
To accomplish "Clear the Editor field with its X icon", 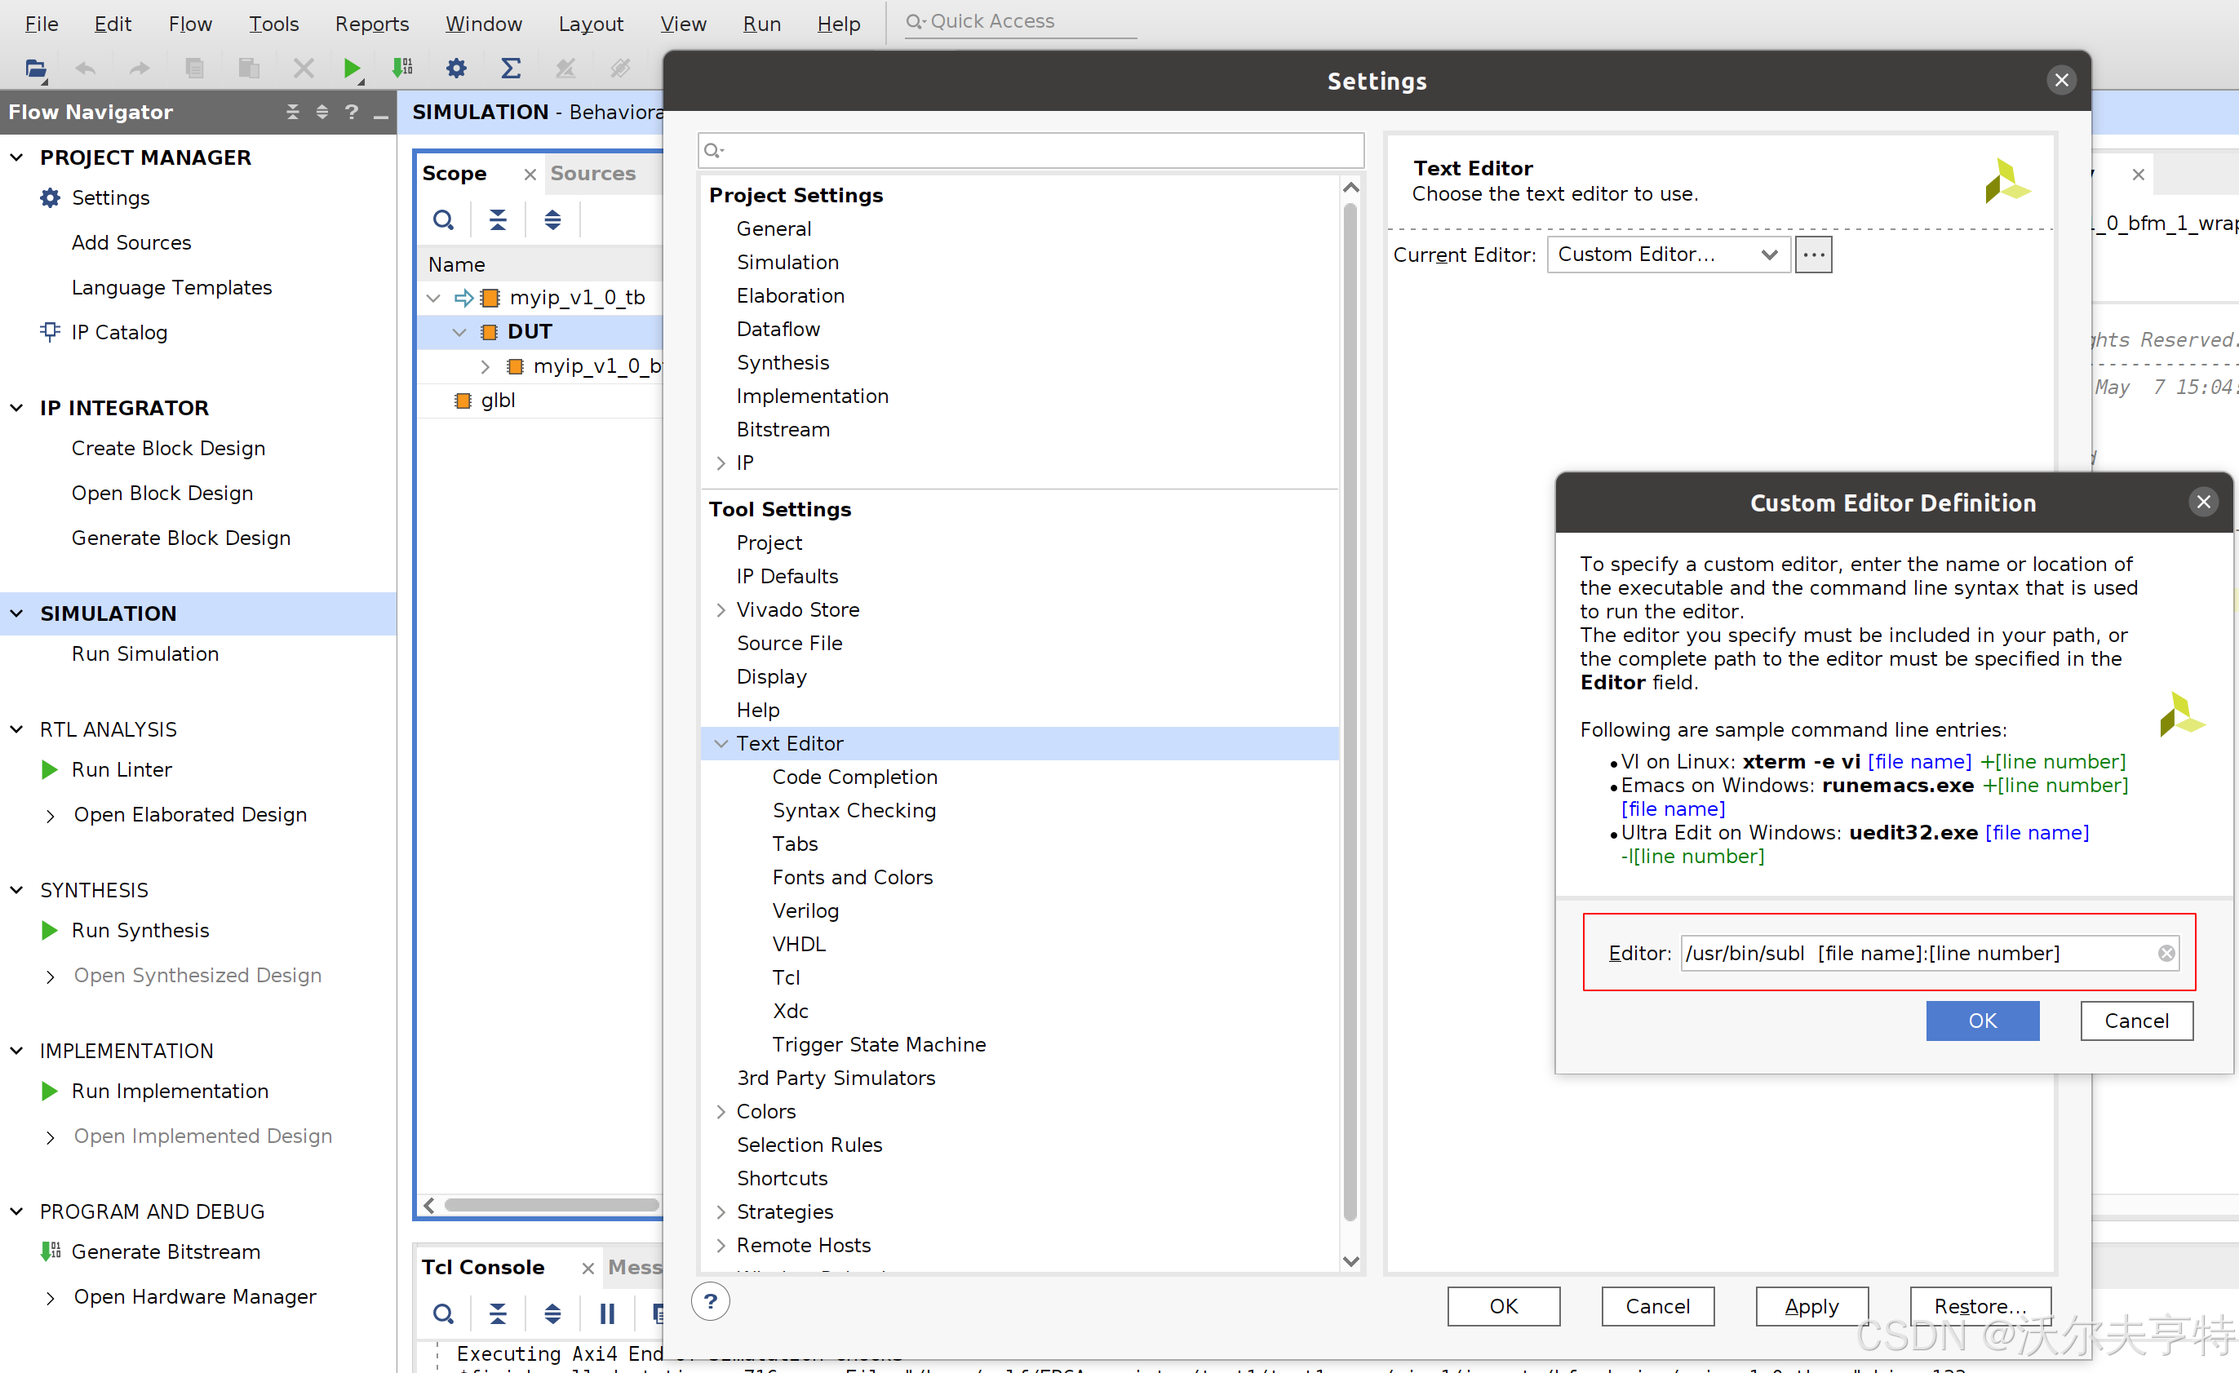I will (x=2166, y=952).
